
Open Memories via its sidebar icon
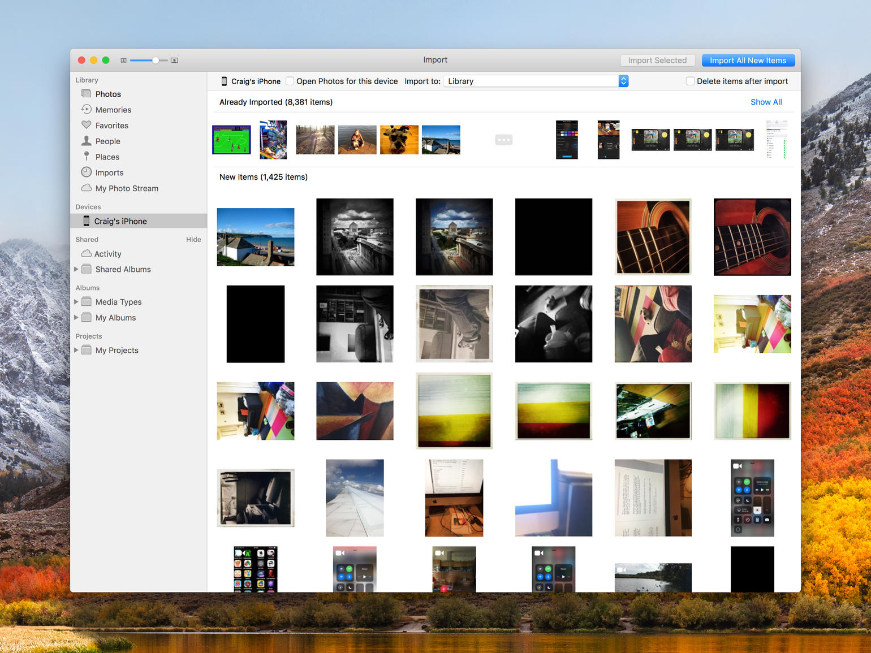[87, 109]
